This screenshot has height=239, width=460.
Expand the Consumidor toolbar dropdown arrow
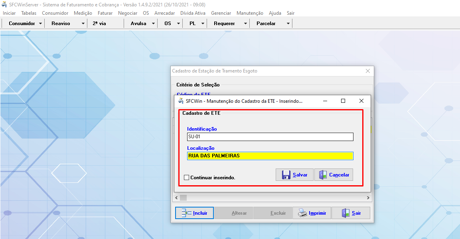coord(41,24)
